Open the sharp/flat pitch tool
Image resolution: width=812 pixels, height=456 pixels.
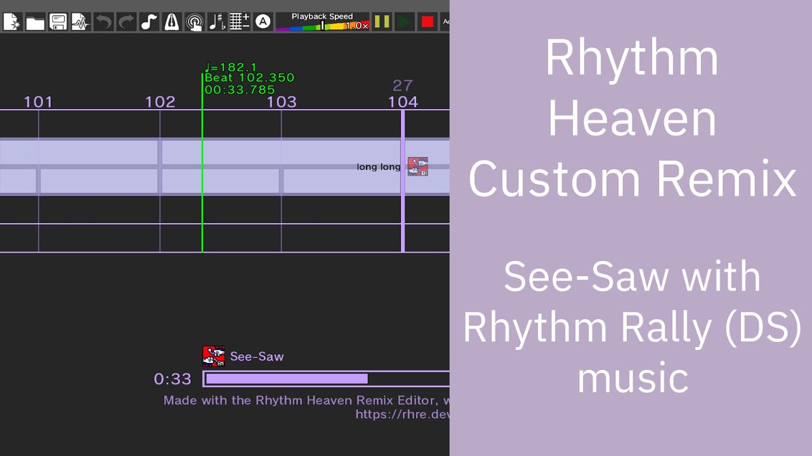click(x=217, y=22)
